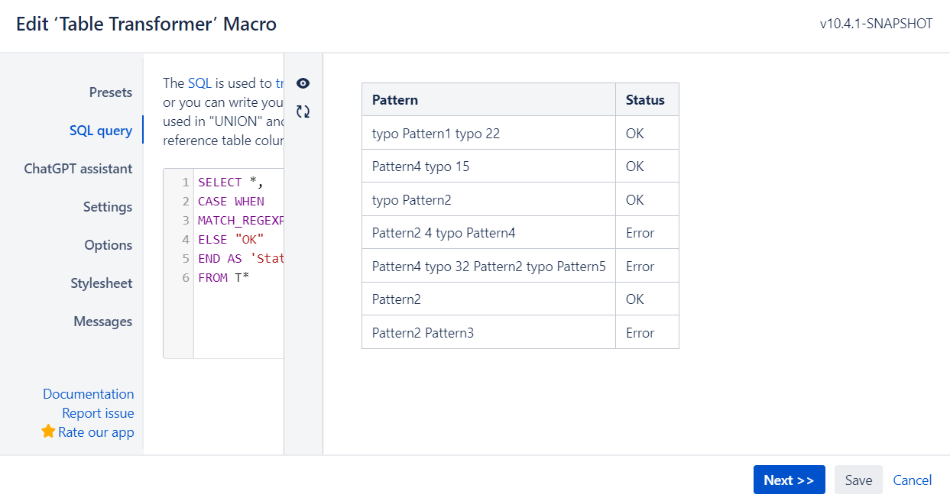The image size is (950, 501).
Task: Open the Presets section
Action: coord(110,92)
